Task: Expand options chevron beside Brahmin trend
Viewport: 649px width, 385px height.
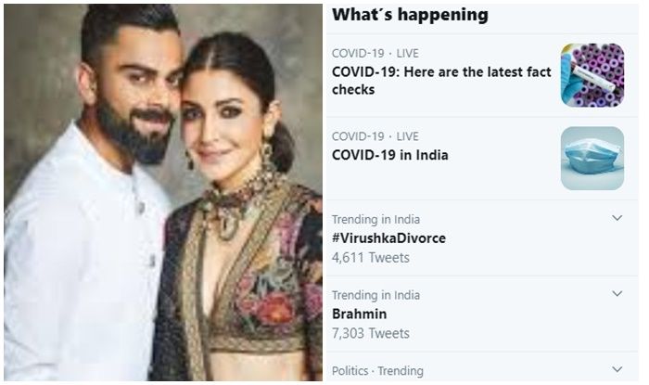Action: [x=617, y=293]
